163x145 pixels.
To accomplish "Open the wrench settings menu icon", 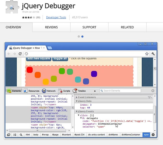I will point(153,54).
